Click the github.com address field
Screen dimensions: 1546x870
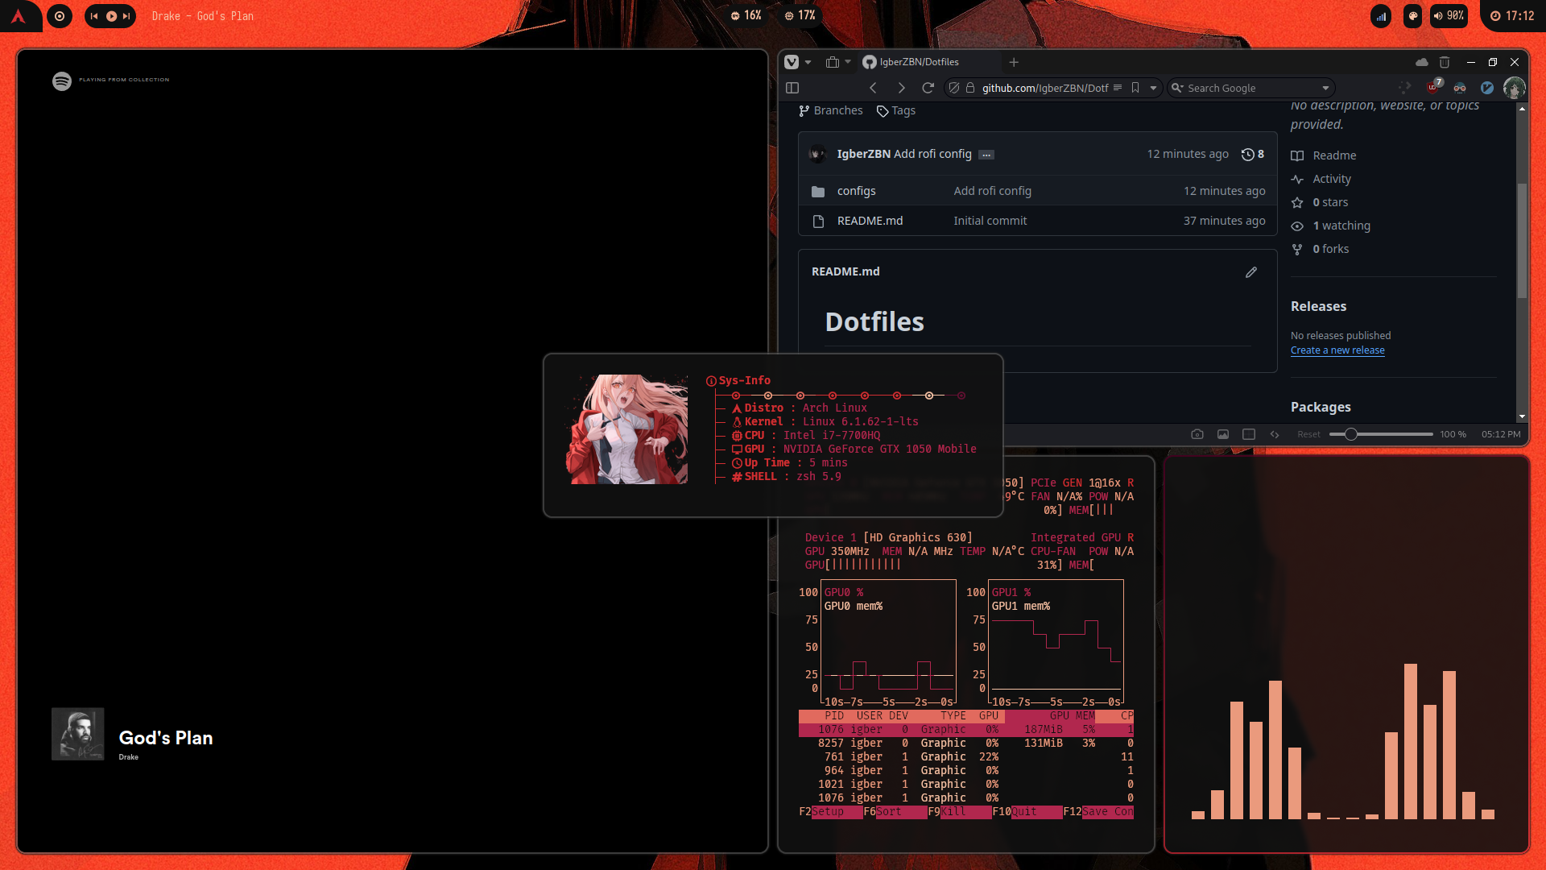[1045, 88]
